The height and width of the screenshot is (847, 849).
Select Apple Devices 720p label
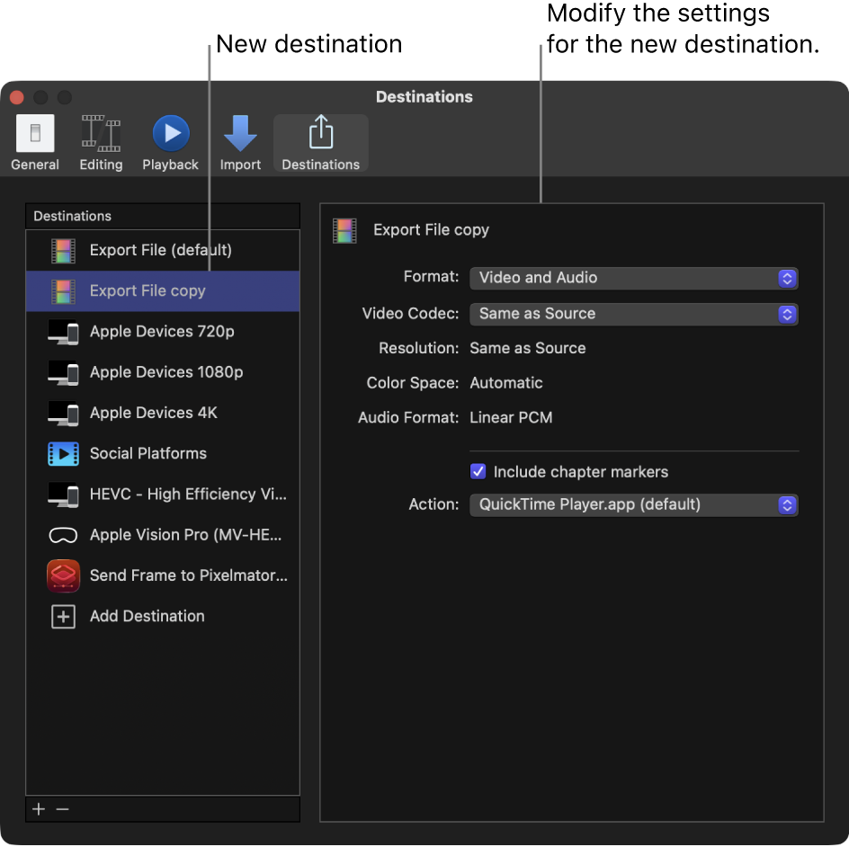(162, 331)
